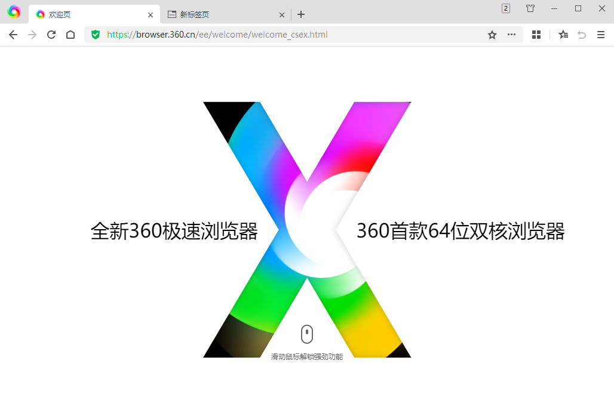Reload the current welcome page
The image size is (614, 413).
tap(51, 35)
